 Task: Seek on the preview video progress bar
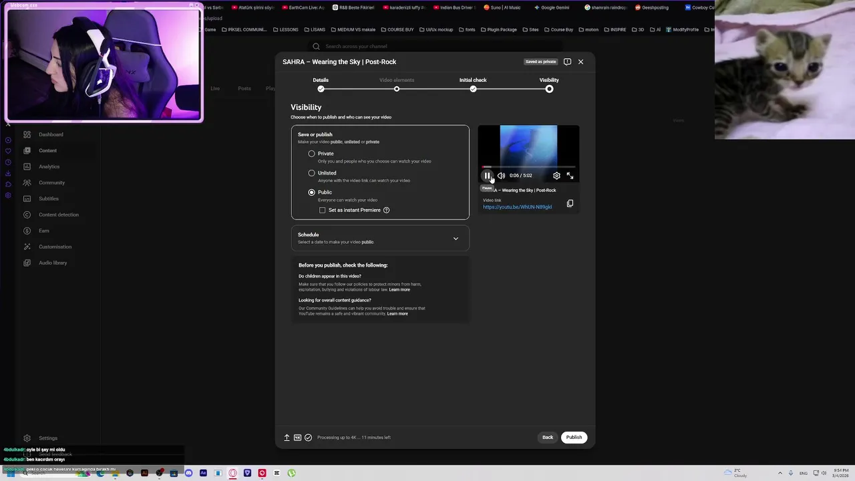pos(528,166)
